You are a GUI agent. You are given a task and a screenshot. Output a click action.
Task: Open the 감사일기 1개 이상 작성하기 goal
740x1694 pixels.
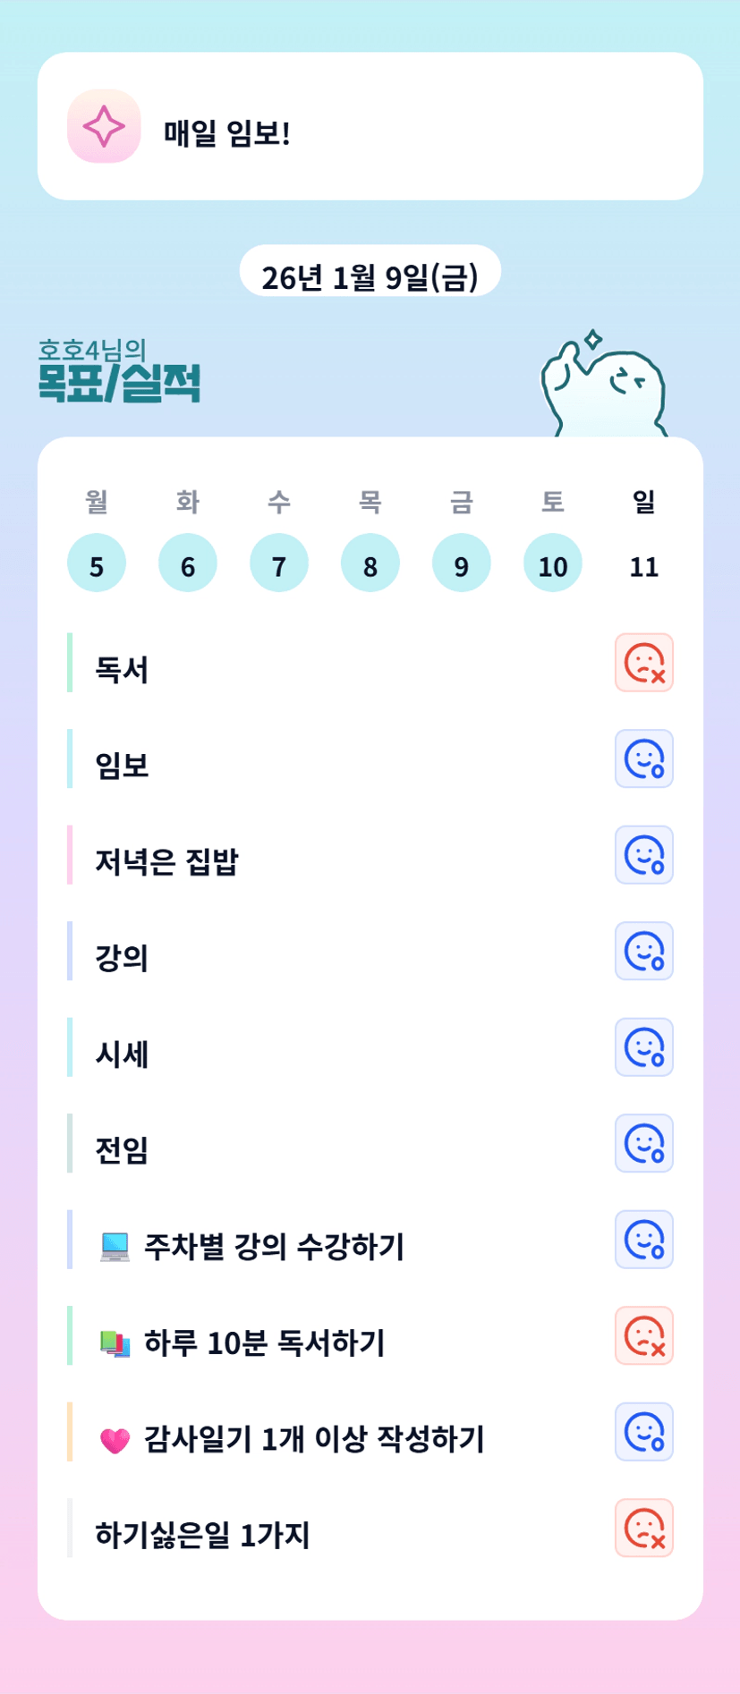pyautogui.click(x=313, y=1440)
